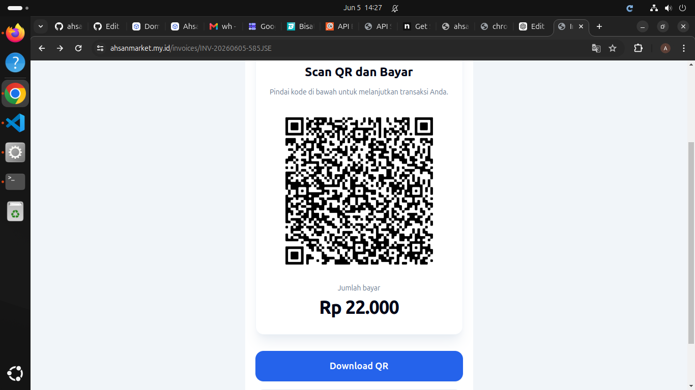Open Visual Studio Code from the dock
The image size is (695, 390).
pos(15,123)
